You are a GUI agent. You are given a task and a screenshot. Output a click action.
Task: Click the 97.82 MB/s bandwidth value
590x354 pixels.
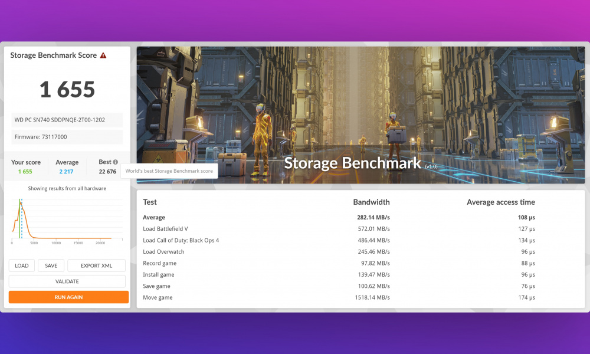tap(375, 263)
